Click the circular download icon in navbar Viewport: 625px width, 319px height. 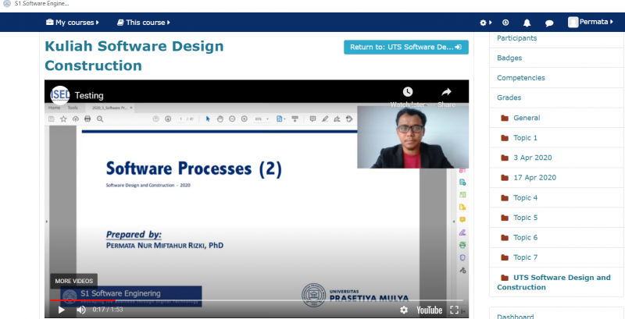pyautogui.click(x=505, y=23)
